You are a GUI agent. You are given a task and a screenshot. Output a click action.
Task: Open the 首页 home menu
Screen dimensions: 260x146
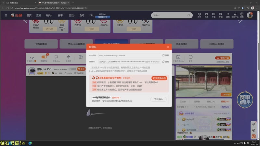29,15
